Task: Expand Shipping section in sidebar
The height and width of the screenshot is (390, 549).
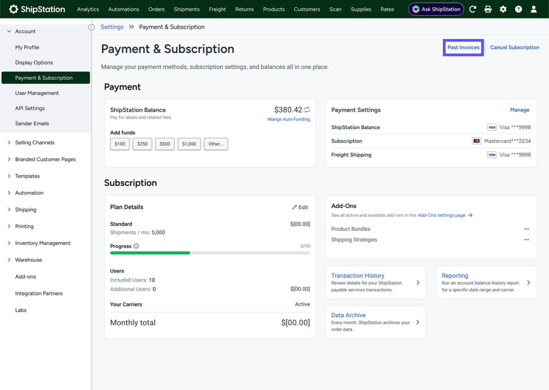Action: pos(9,210)
